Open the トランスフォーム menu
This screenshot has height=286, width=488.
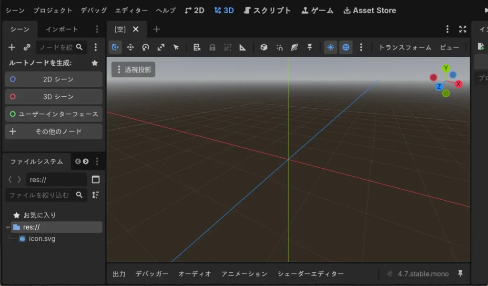[405, 47]
